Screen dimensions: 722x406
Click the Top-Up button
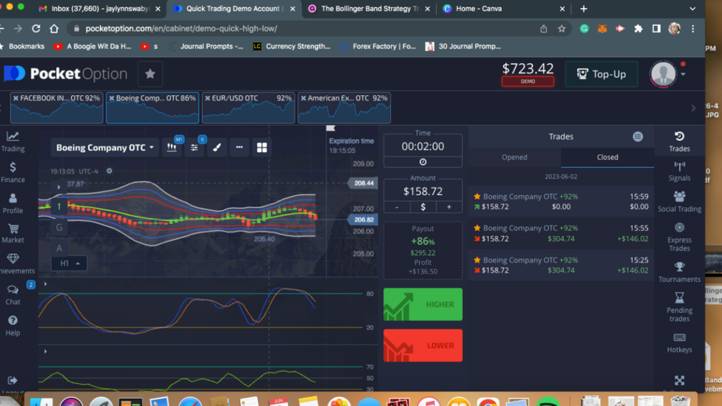tap(601, 74)
